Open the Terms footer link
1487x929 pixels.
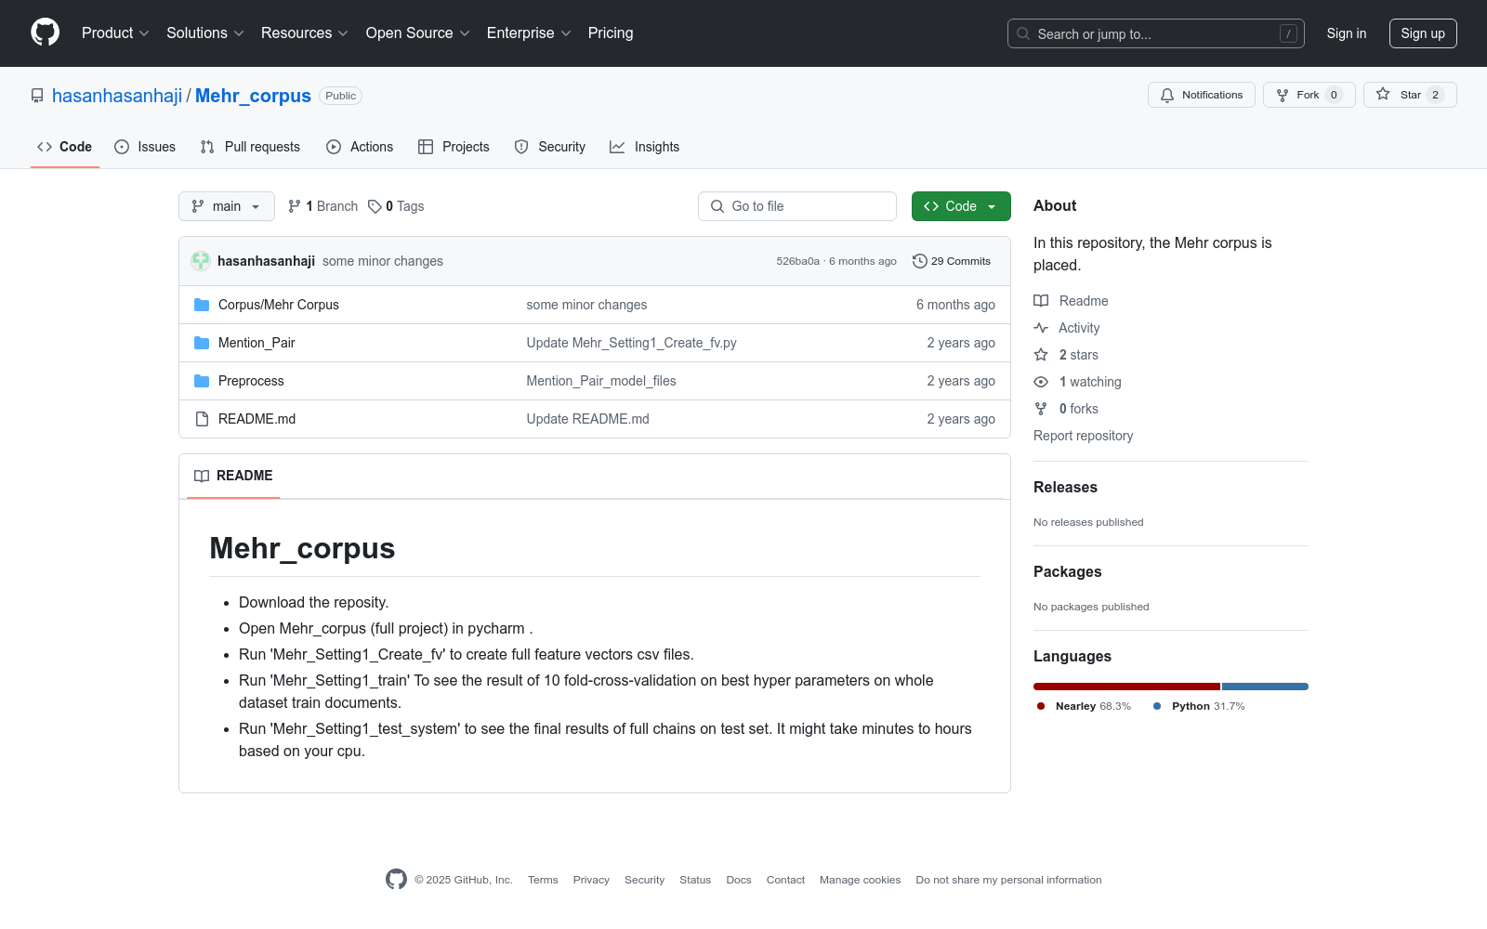click(x=543, y=880)
